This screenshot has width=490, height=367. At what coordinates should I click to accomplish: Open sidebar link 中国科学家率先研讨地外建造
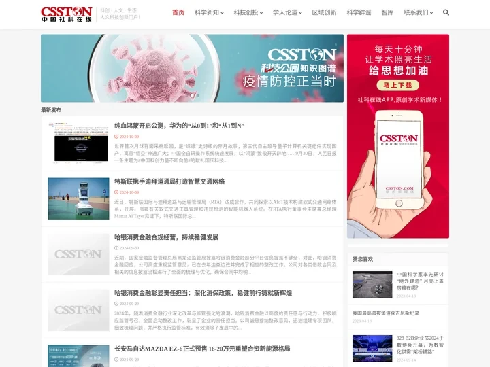coord(420,281)
